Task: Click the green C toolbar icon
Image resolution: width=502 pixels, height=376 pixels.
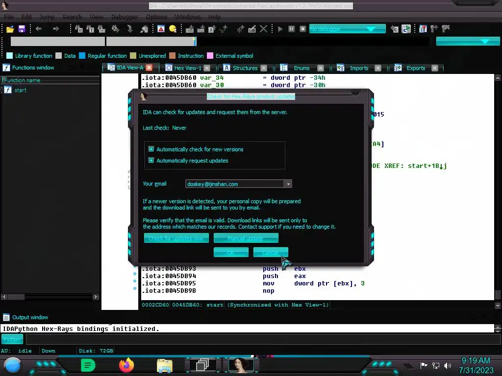Action: tap(406, 29)
